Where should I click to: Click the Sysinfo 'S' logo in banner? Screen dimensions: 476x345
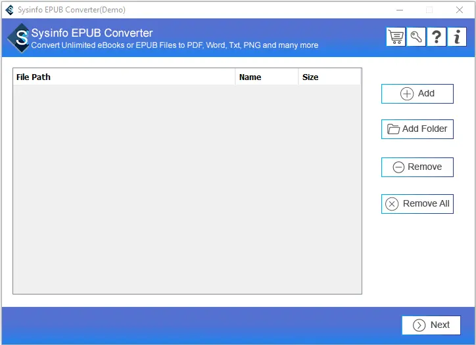(20, 38)
